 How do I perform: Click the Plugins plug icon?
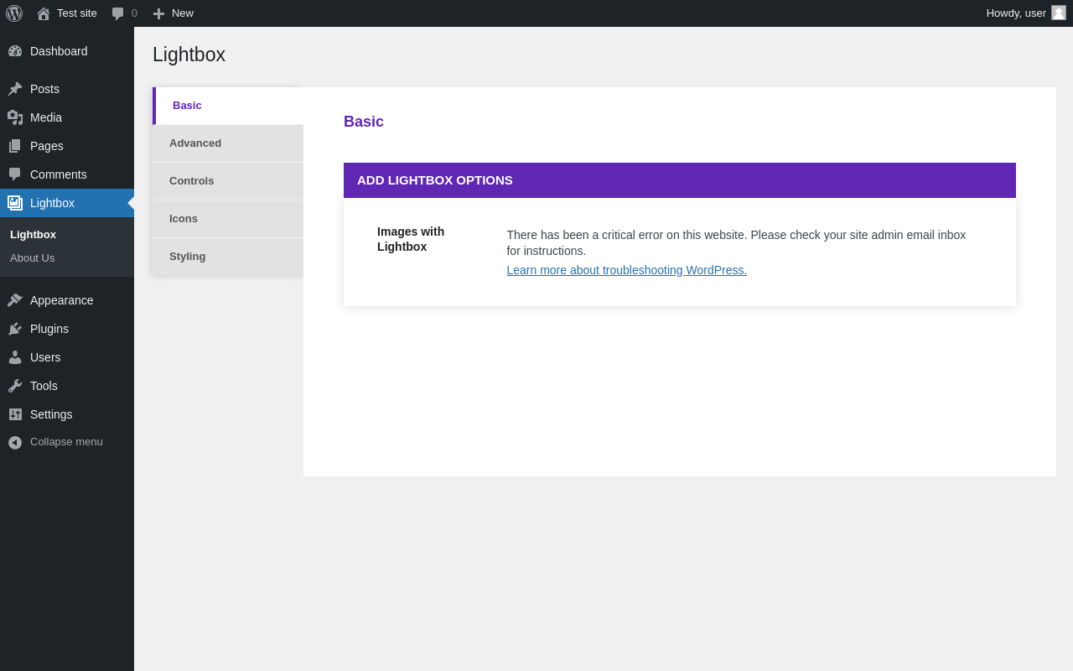15,329
